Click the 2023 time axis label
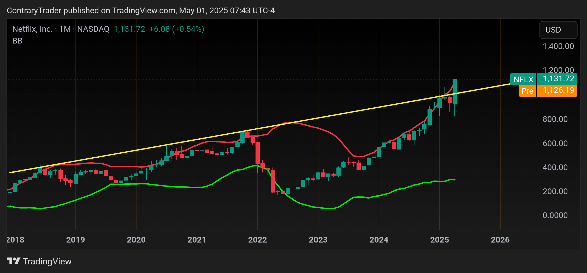The width and height of the screenshot is (587, 273). 318,240
